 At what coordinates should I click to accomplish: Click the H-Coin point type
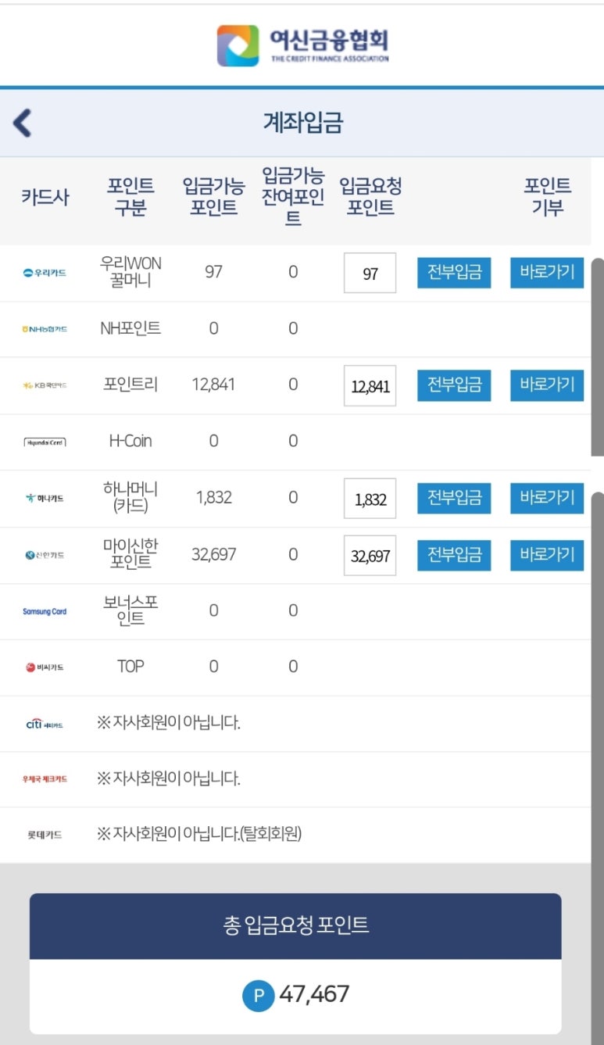tap(130, 441)
